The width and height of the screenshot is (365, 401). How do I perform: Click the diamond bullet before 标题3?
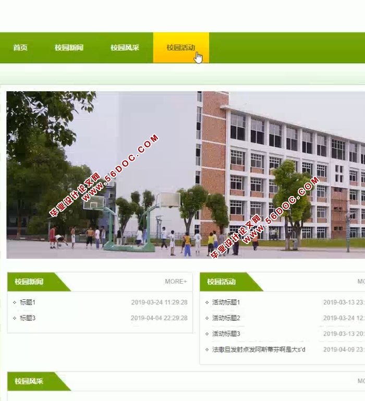pos(15,318)
